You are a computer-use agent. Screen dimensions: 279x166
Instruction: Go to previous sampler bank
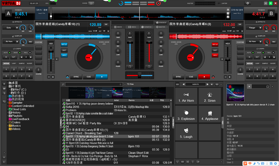point(183,84)
